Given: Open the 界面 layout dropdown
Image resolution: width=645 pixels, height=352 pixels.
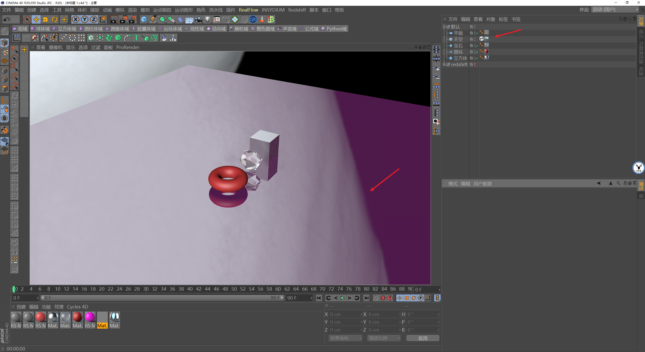Looking at the screenshot, I should pos(615,10).
